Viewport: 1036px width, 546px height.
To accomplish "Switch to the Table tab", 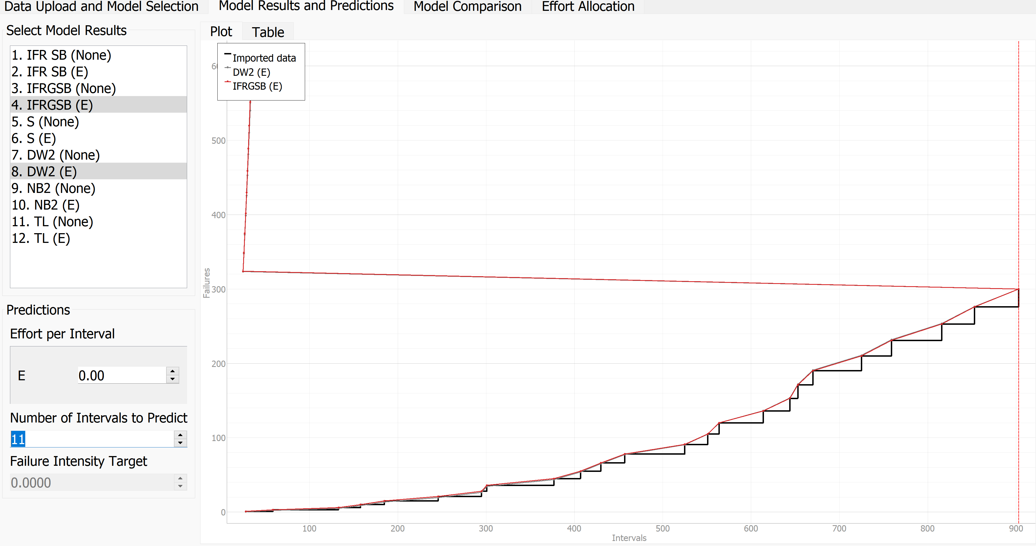I will [268, 32].
